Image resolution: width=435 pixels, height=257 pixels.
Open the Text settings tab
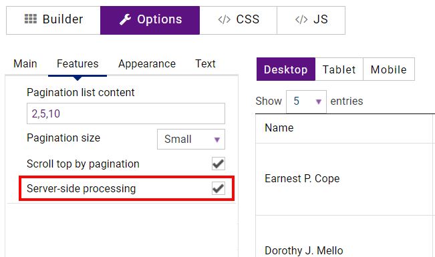coord(205,64)
